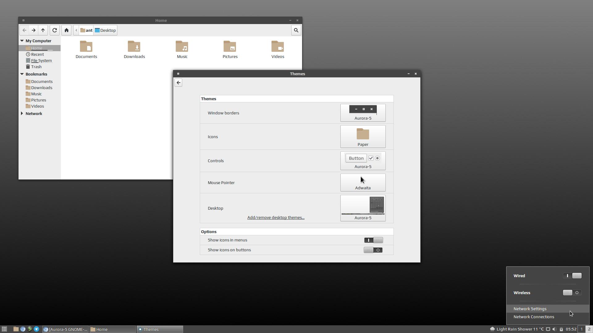Switch to Aurora-S GNOME browser taskbar window
Image resolution: width=593 pixels, height=333 pixels.
coord(65,329)
